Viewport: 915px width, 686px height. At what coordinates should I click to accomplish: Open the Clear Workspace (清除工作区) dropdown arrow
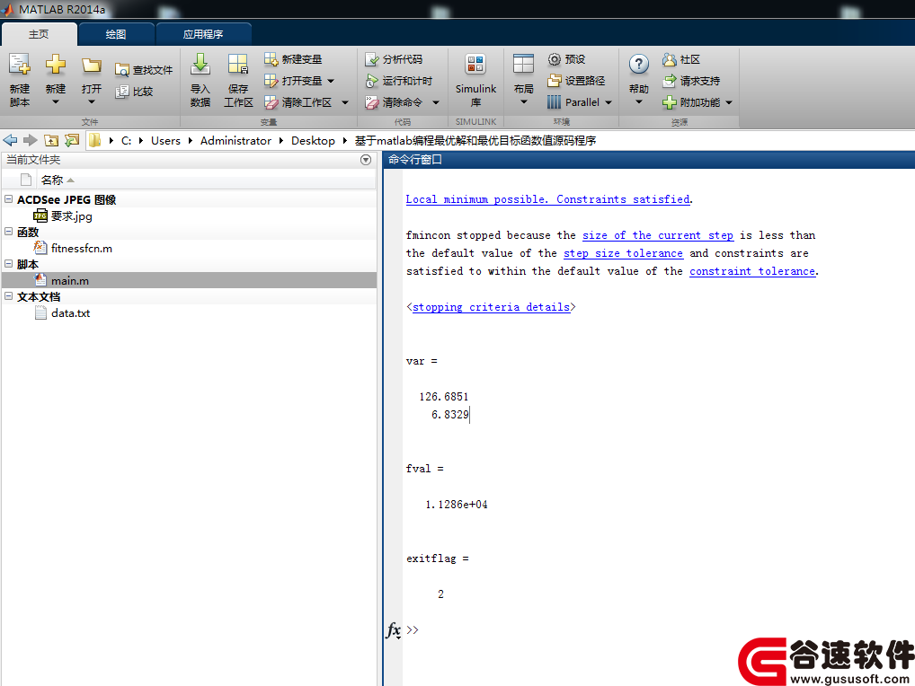pos(345,102)
